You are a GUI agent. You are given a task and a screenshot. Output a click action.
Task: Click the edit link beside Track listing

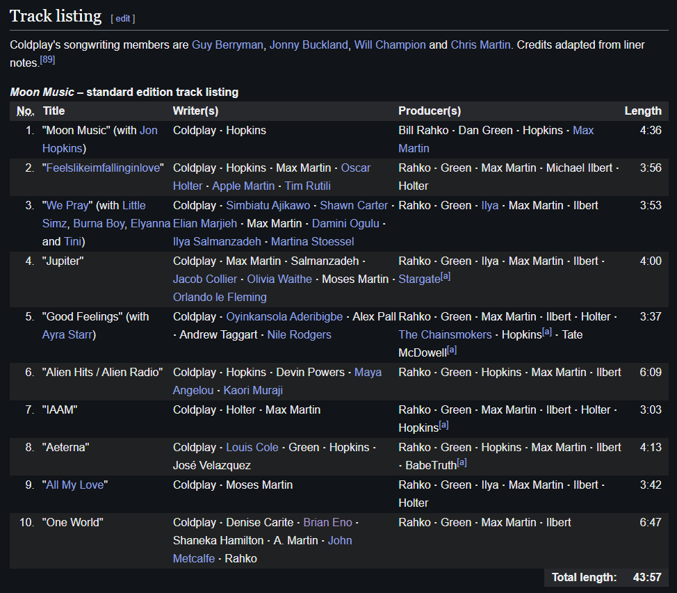point(122,19)
